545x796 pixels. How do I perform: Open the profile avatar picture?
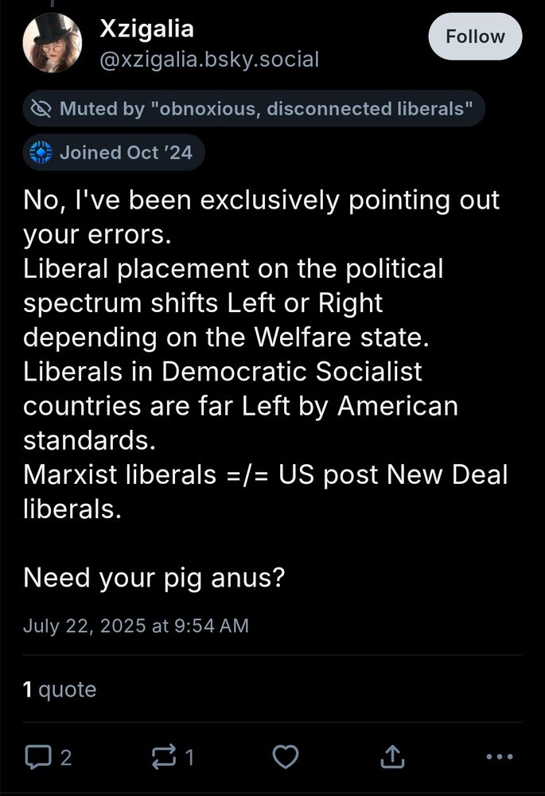click(x=53, y=42)
